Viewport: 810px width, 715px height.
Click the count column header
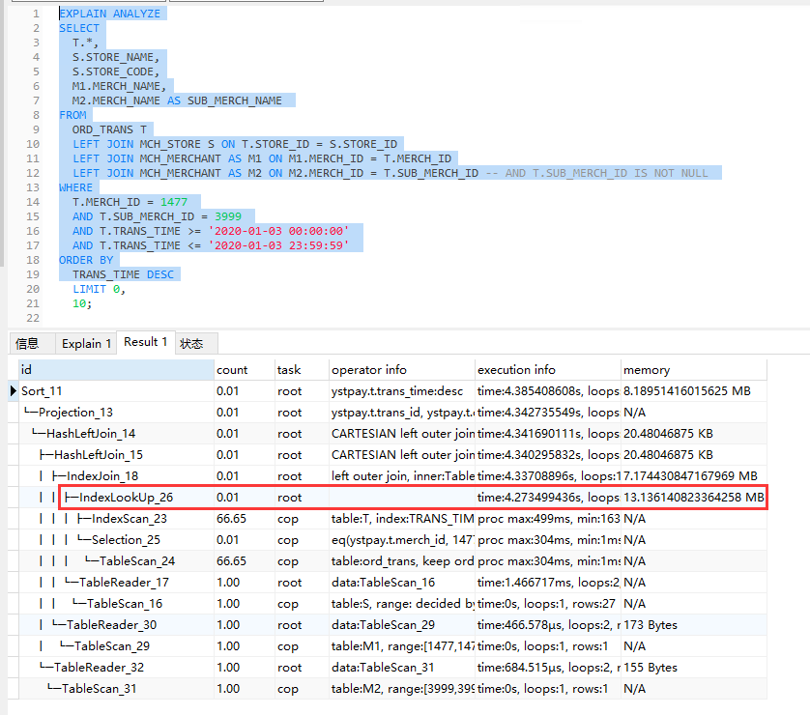pos(244,370)
